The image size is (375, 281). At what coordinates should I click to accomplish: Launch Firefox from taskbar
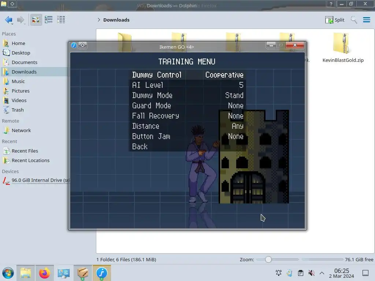point(44,273)
